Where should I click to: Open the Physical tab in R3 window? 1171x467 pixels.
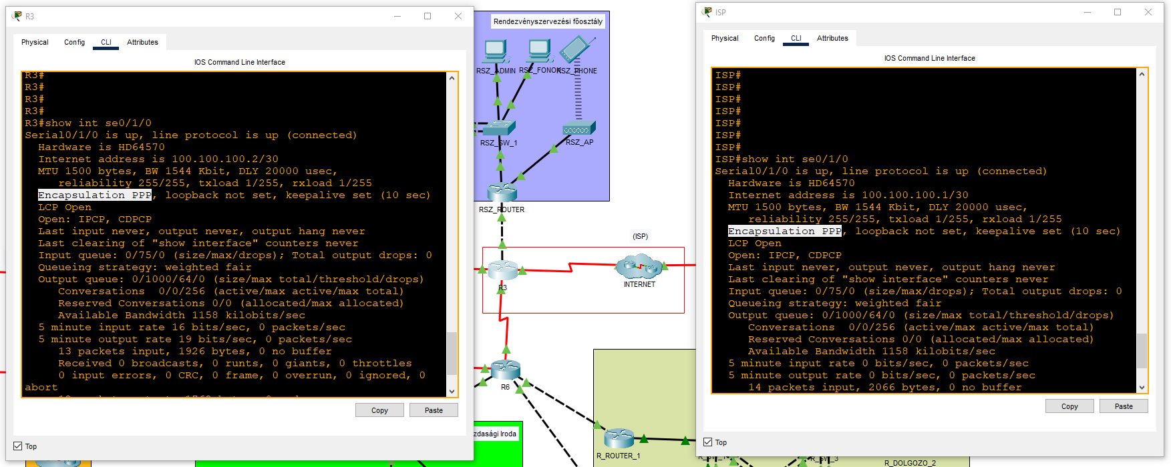(35, 42)
